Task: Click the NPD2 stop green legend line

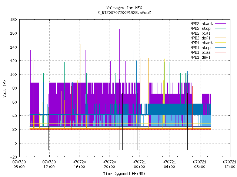Action: pyautogui.click(x=220, y=28)
